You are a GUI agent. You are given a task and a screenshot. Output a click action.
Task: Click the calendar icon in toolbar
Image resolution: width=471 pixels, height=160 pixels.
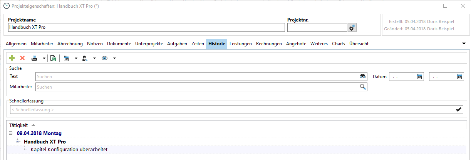[x=66, y=58]
